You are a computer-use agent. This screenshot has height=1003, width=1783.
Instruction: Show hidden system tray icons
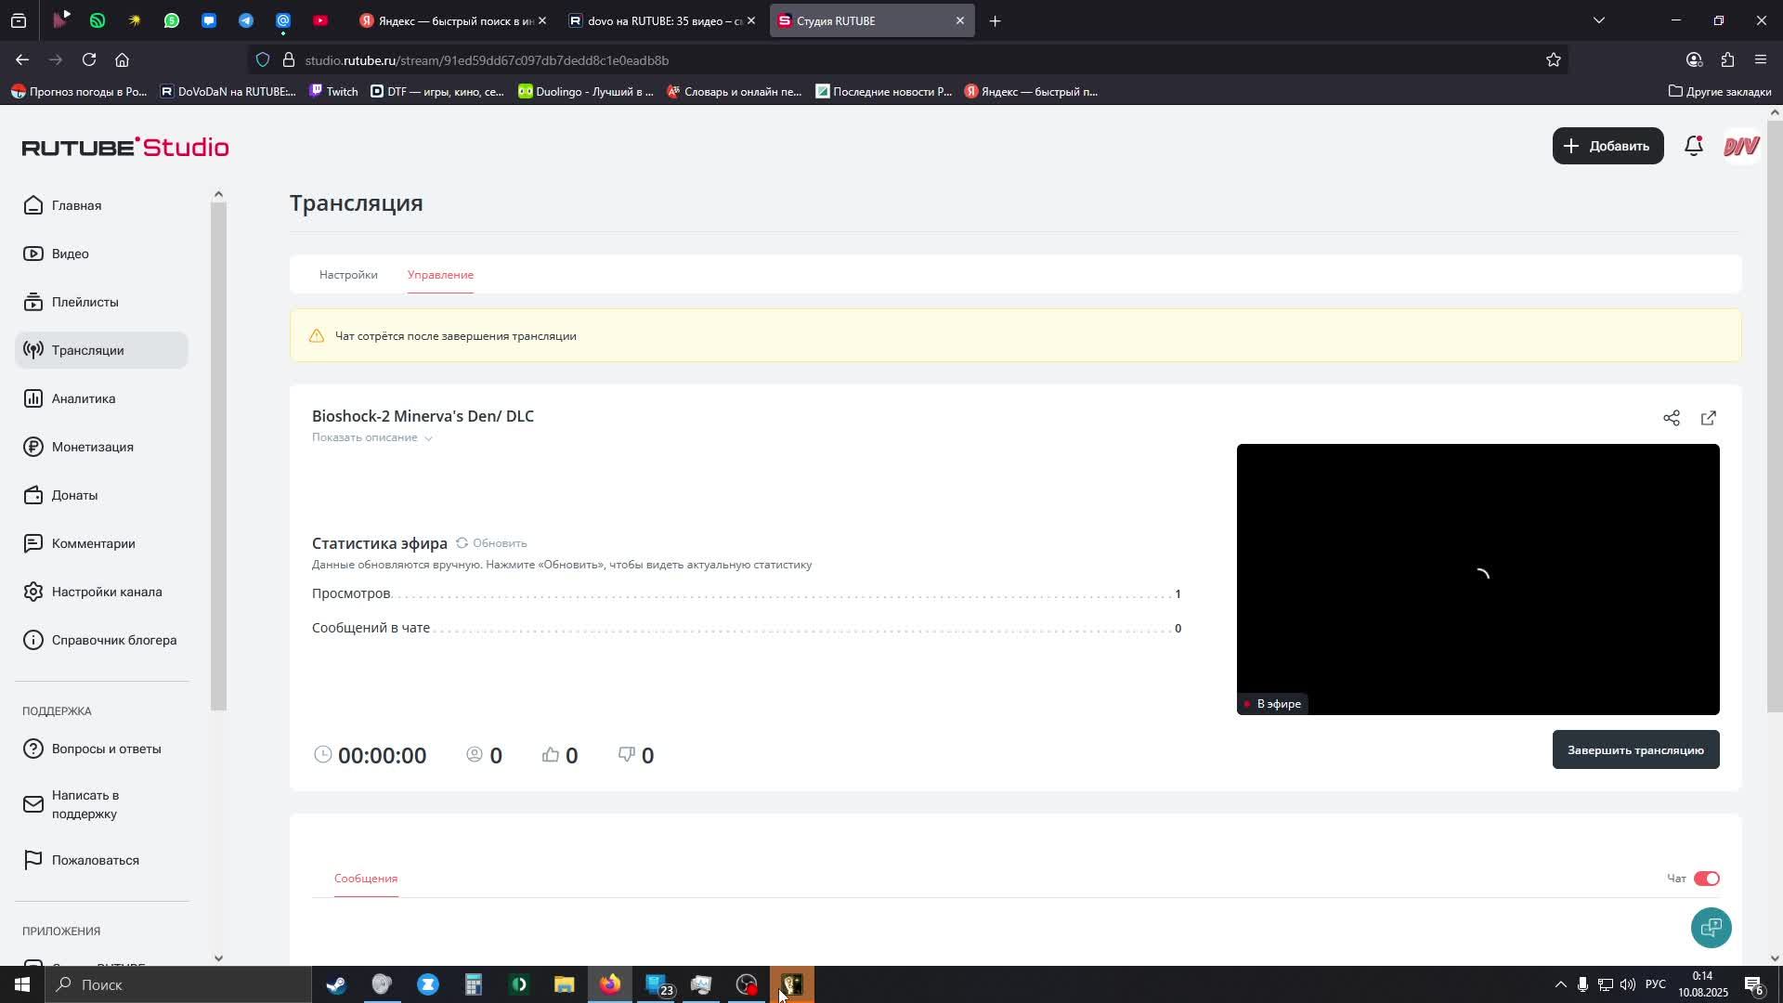(x=1560, y=984)
